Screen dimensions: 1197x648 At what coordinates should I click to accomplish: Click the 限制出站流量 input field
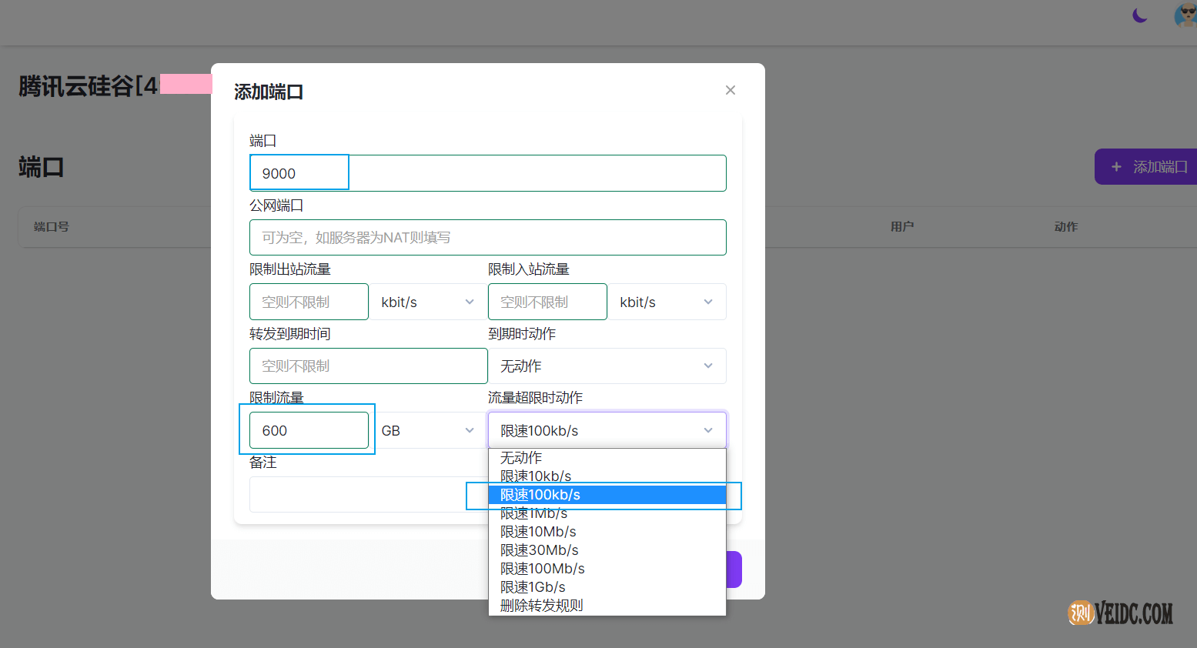[x=309, y=302]
